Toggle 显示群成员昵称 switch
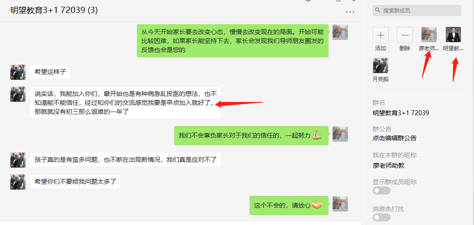The image size is (474, 225). tap(382, 190)
